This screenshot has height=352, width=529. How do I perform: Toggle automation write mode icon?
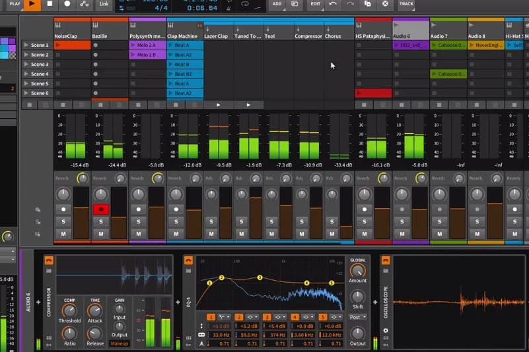point(85,4)
